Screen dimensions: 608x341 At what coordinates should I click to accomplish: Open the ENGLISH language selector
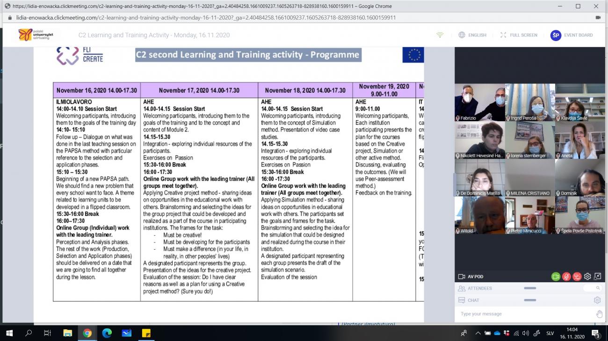(x=472, y=35)
